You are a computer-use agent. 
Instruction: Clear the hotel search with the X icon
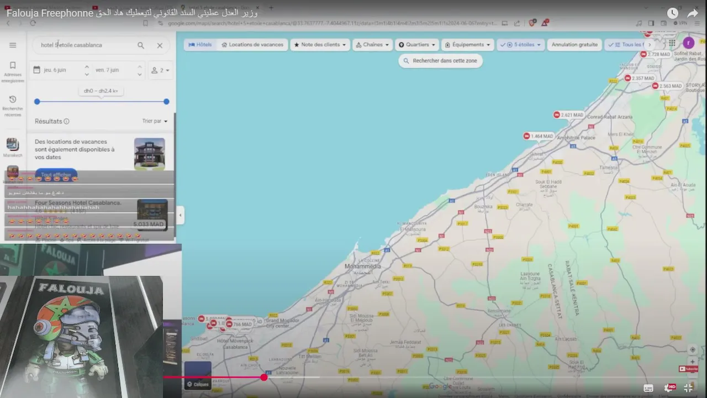[x=160, y=45]
